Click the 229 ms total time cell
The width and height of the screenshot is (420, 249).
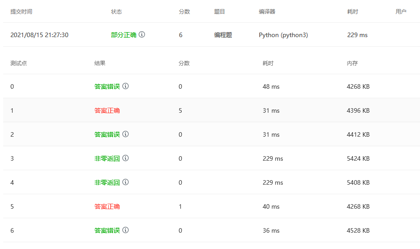point(357,35)
